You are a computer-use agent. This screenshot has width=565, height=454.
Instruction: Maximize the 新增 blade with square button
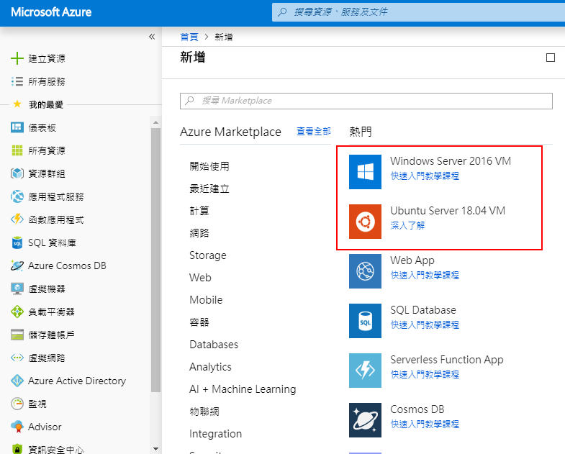550,58
